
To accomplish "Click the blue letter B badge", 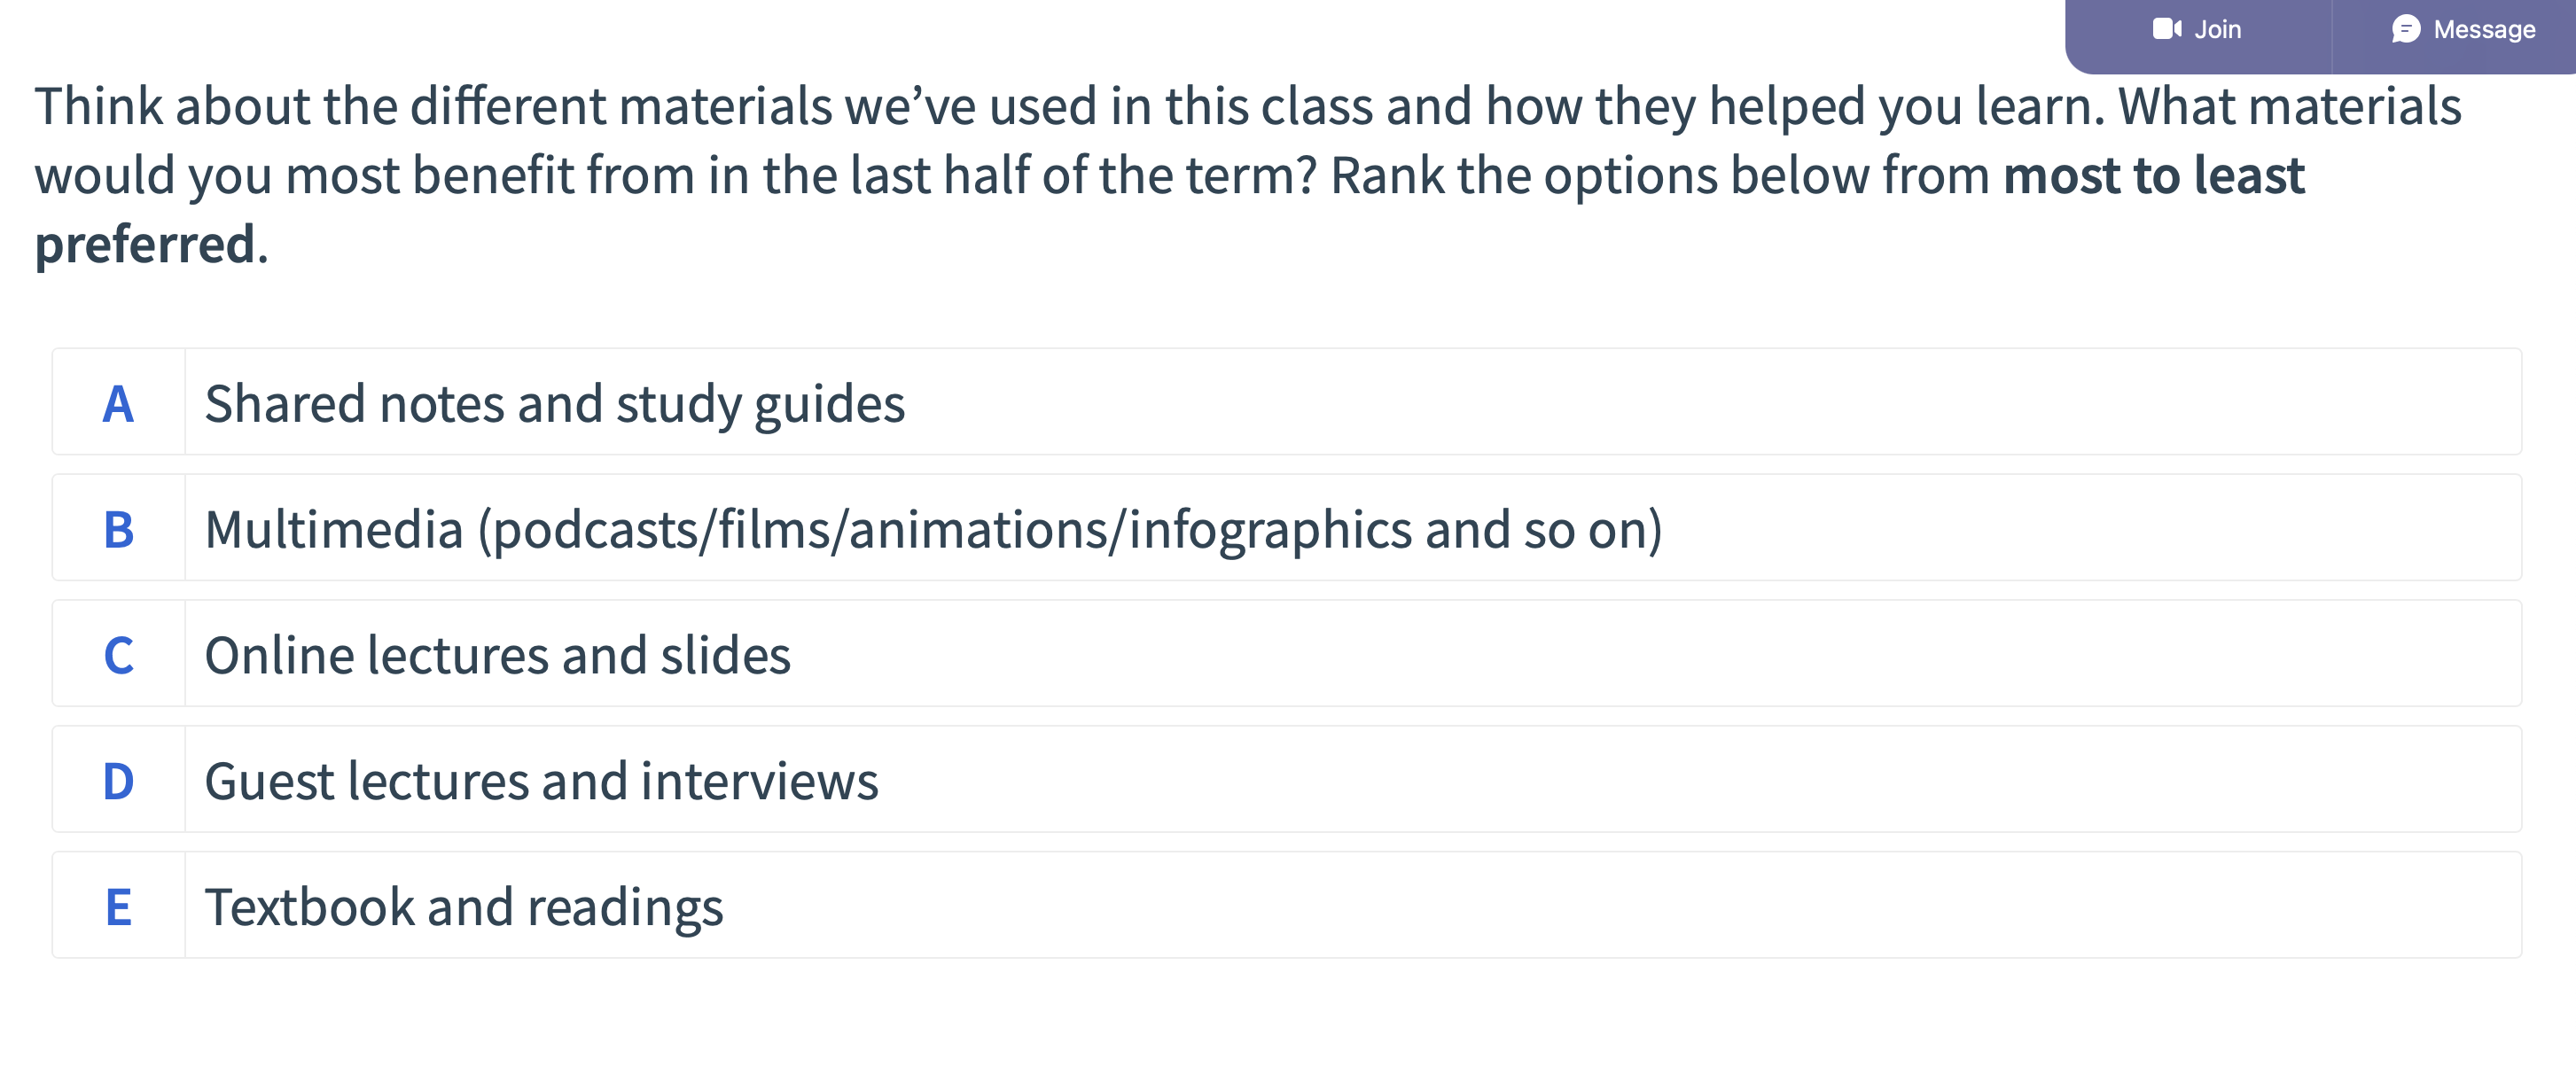I will [119, 528].
